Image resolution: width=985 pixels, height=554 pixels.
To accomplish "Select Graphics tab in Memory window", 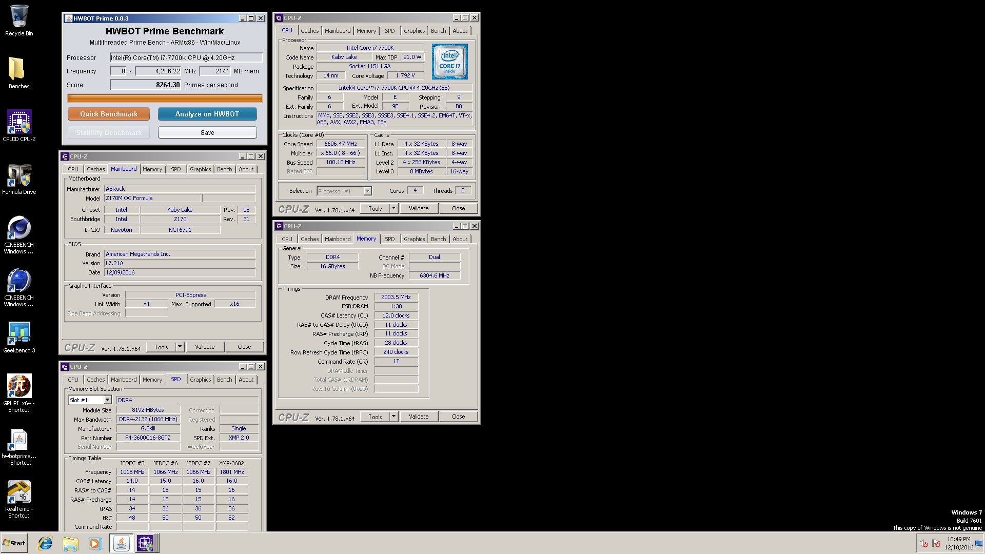I will 414,239.
